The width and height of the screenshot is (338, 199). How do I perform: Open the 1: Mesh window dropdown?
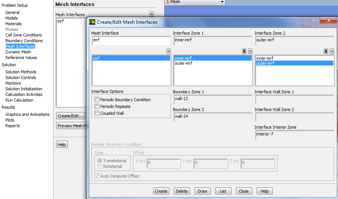[195, 2]
